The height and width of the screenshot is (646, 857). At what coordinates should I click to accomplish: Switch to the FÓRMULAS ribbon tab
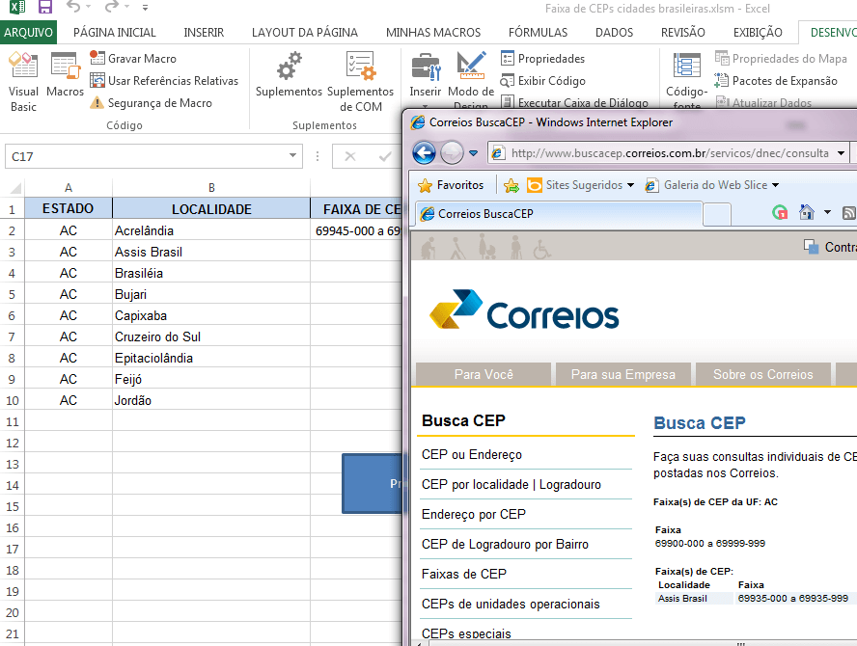pyautogui.click(x=538, y=32)
